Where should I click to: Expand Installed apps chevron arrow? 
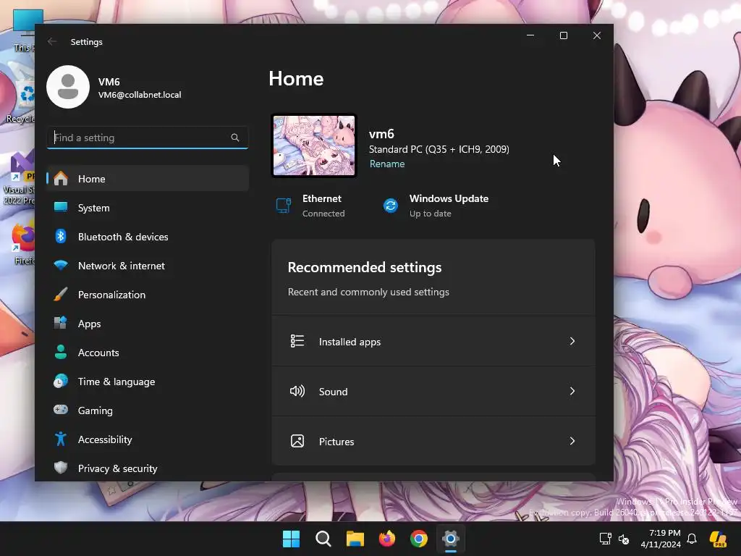point(572,341)
